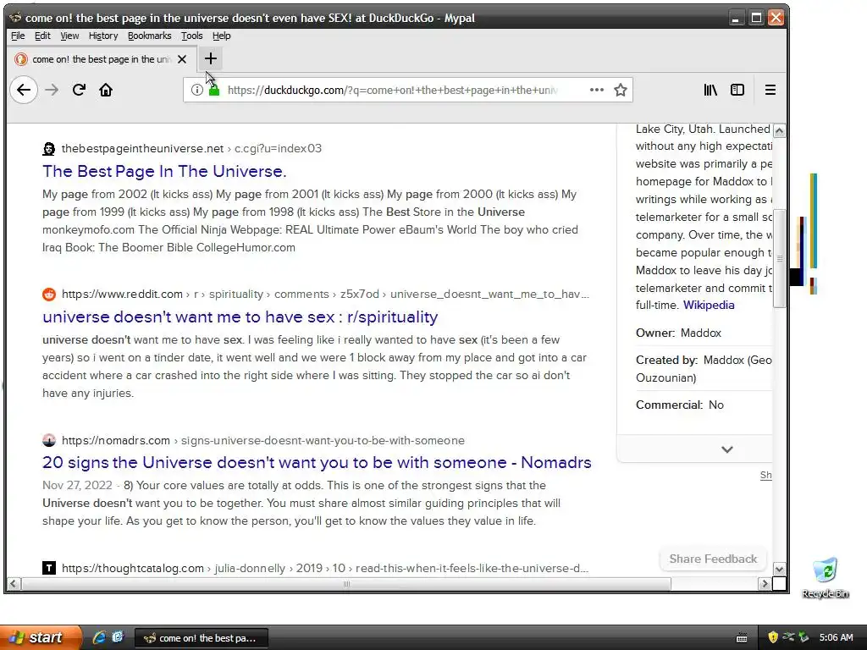This screenshot has height=650, width=867.
Task: Click the Share Feedback button
Action: tap(713, 559)
